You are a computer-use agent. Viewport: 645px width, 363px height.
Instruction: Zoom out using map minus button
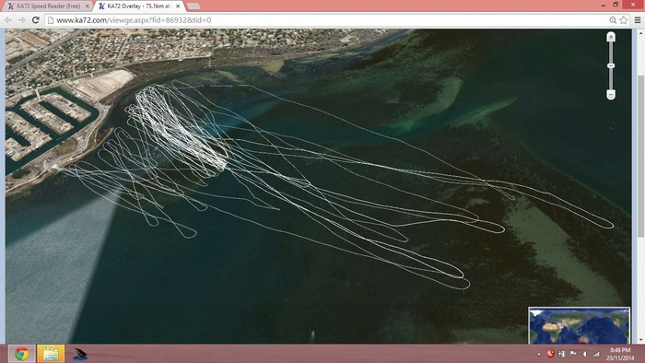[611, 95]
